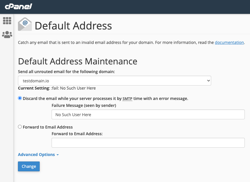Click the Forward to Email Address: field label

(77, 134)
